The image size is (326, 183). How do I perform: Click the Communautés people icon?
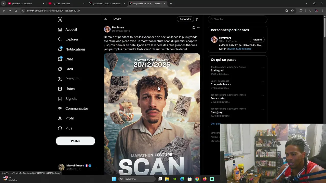point(60,109)
